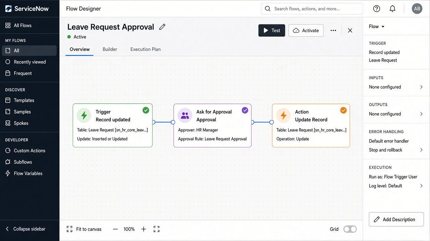
Task: Open Subflows under Developer
Action: (30, 162)
